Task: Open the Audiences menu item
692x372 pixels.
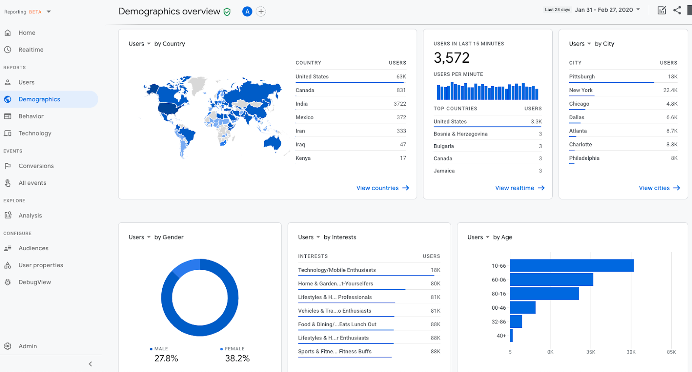Action: pos(33,248)
